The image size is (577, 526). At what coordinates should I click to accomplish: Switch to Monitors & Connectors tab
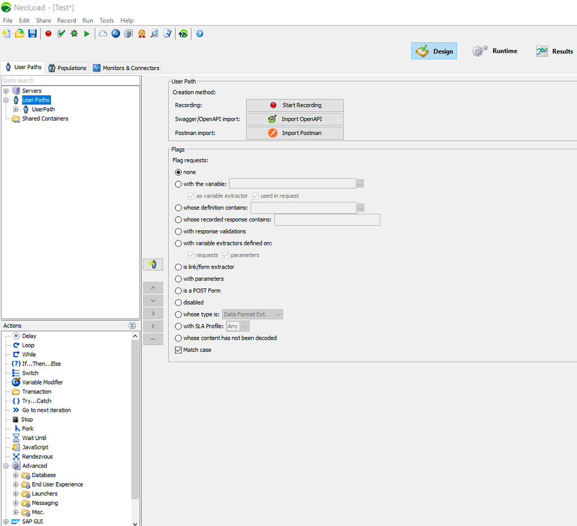[x=126, y=68]
